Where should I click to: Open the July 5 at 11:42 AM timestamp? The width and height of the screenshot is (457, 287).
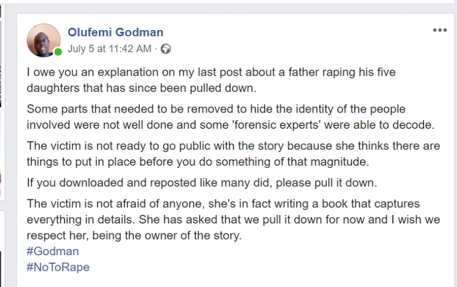pyautogui.click(x=110, y=49)
